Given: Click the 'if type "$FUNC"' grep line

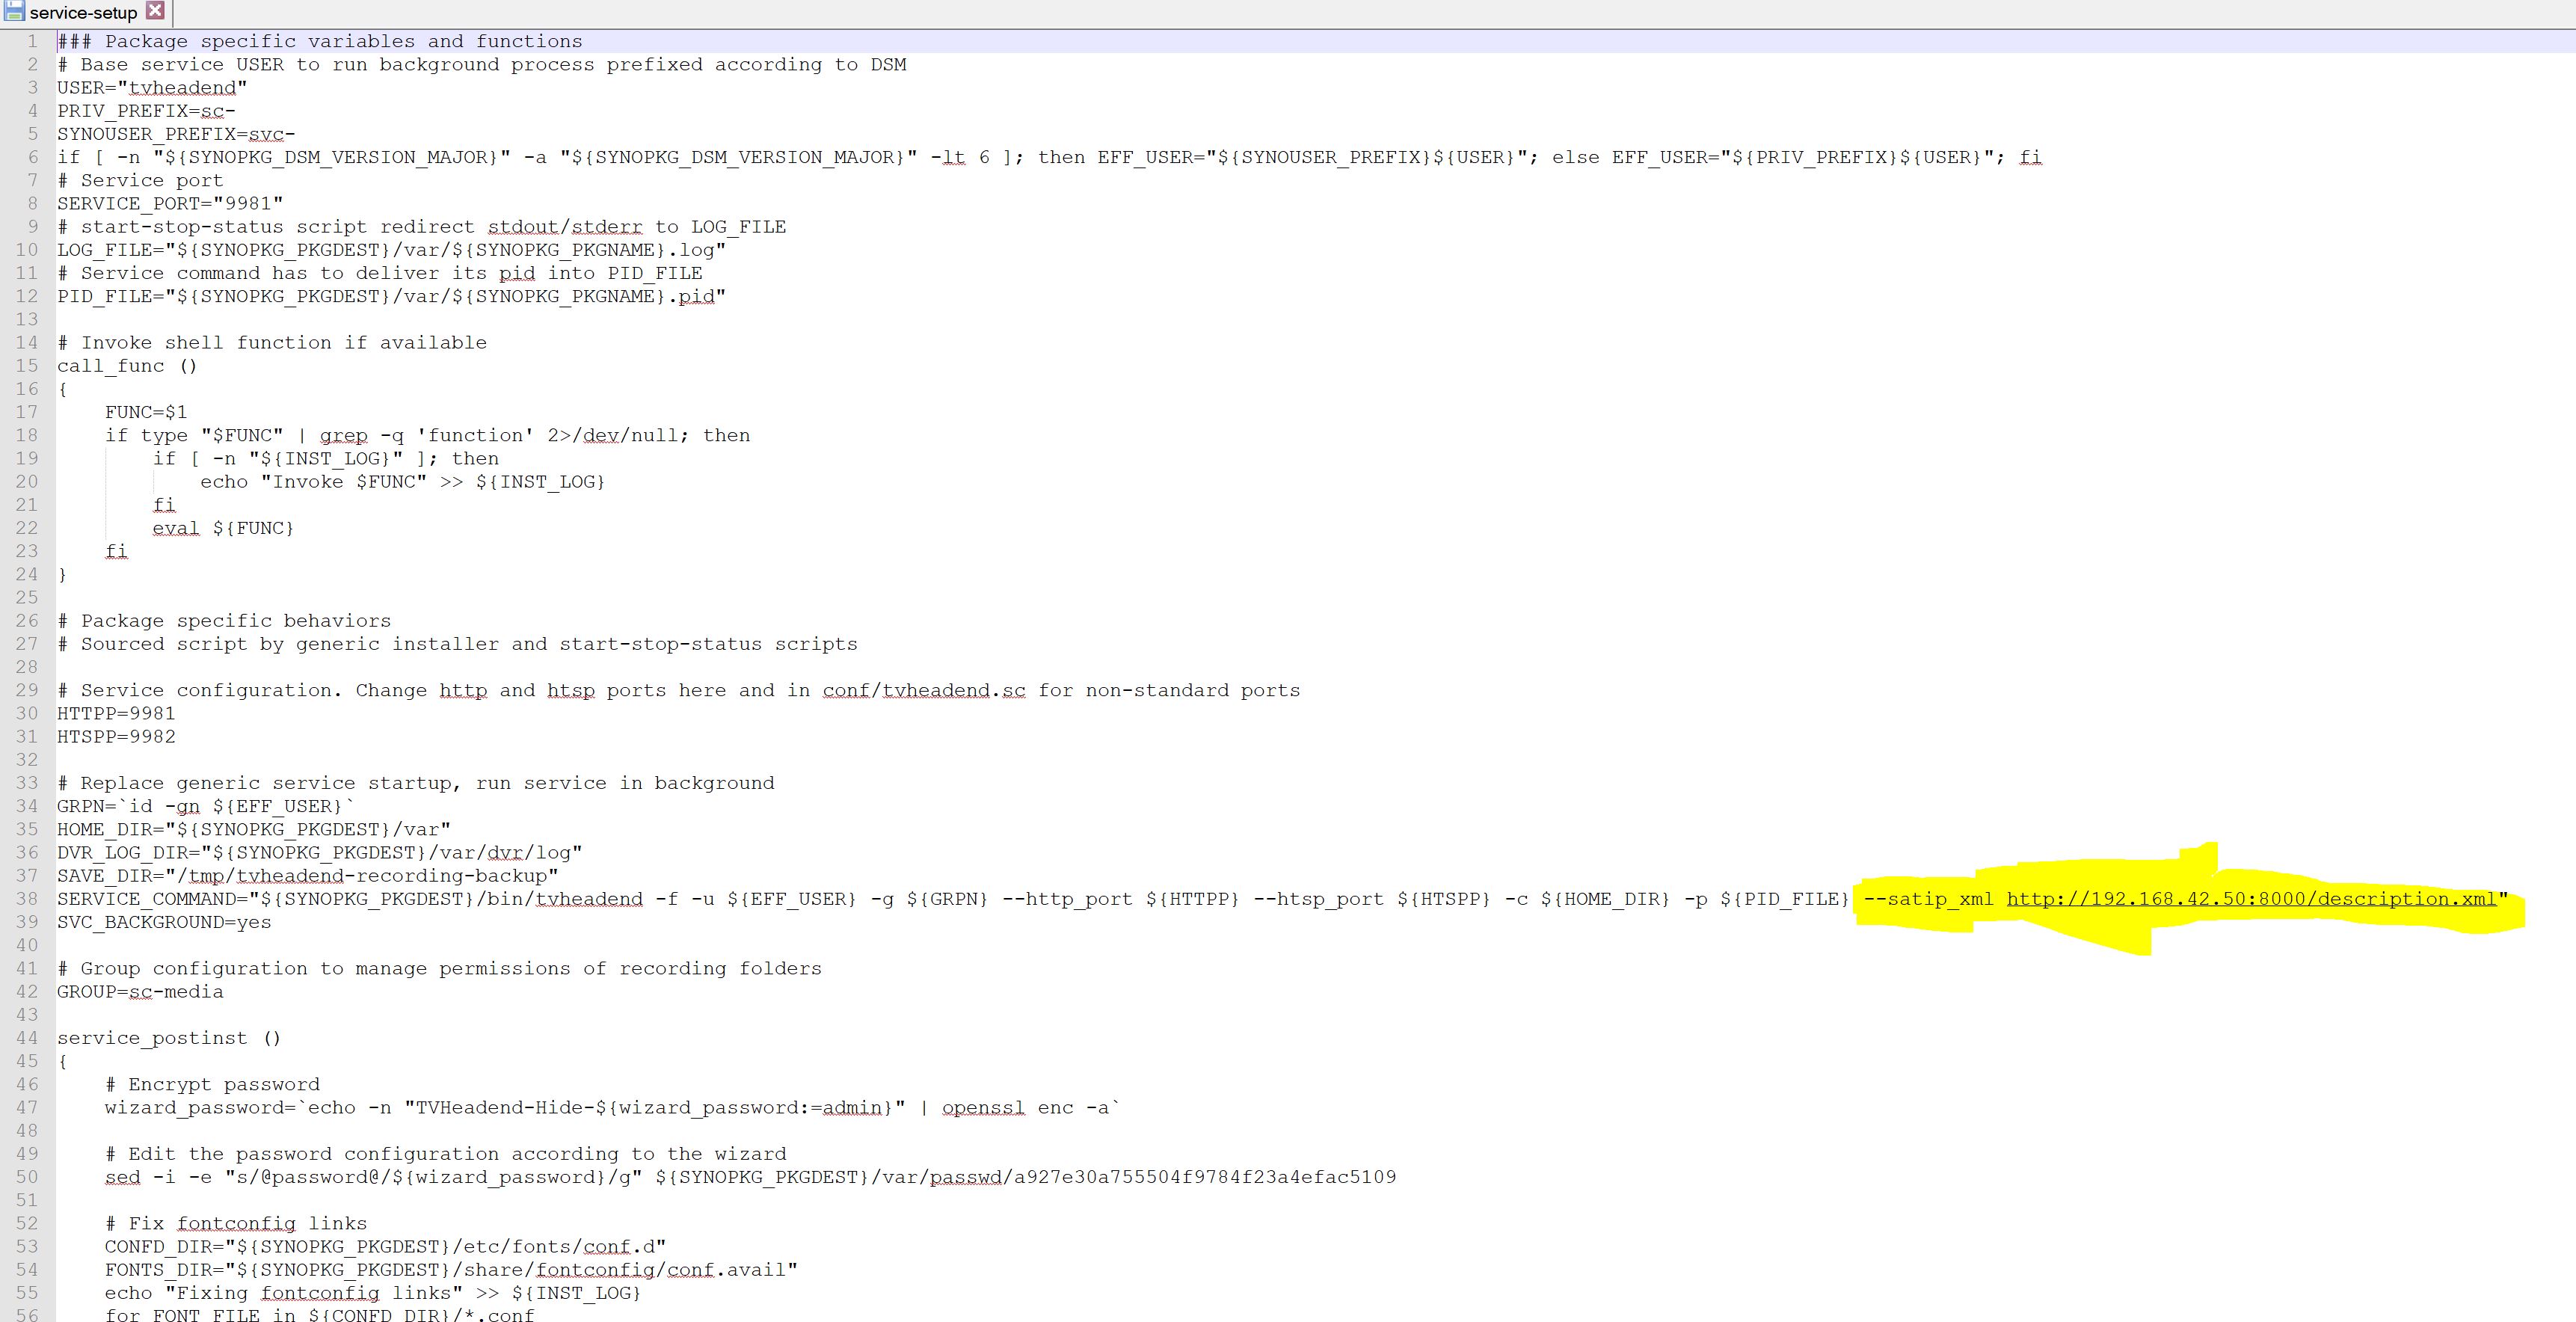Looking at the screenshot, I should (427, 436).
